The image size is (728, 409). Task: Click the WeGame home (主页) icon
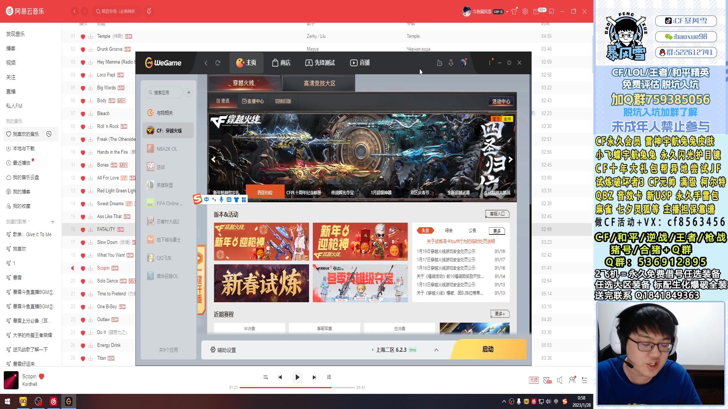[x=246, y=62]
